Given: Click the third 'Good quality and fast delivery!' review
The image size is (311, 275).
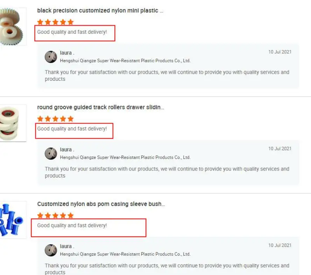Looking at the screenshot, I should click(x=72, y=225).
